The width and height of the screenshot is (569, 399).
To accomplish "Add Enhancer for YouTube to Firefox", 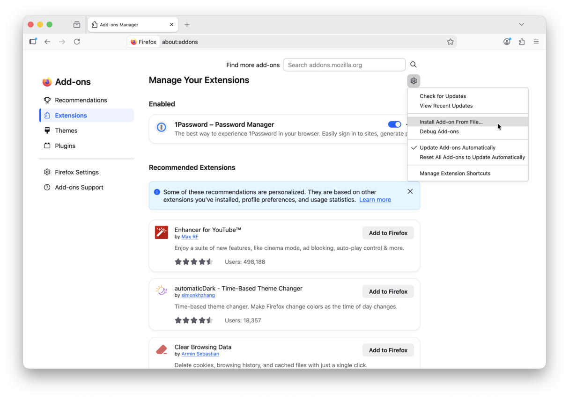I will (x=388, y=233).
